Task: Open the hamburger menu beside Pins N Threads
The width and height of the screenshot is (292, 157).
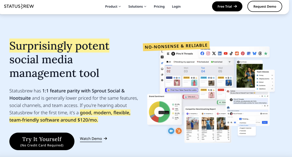Action: tap(168, 54)
